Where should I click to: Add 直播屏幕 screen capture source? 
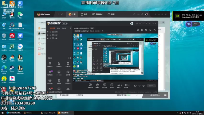tap(90, 86)
